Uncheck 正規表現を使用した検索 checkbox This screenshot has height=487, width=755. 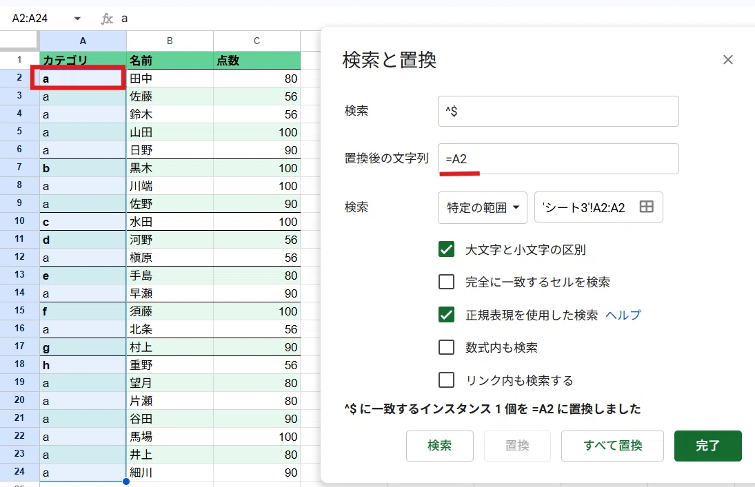point(446,315)
